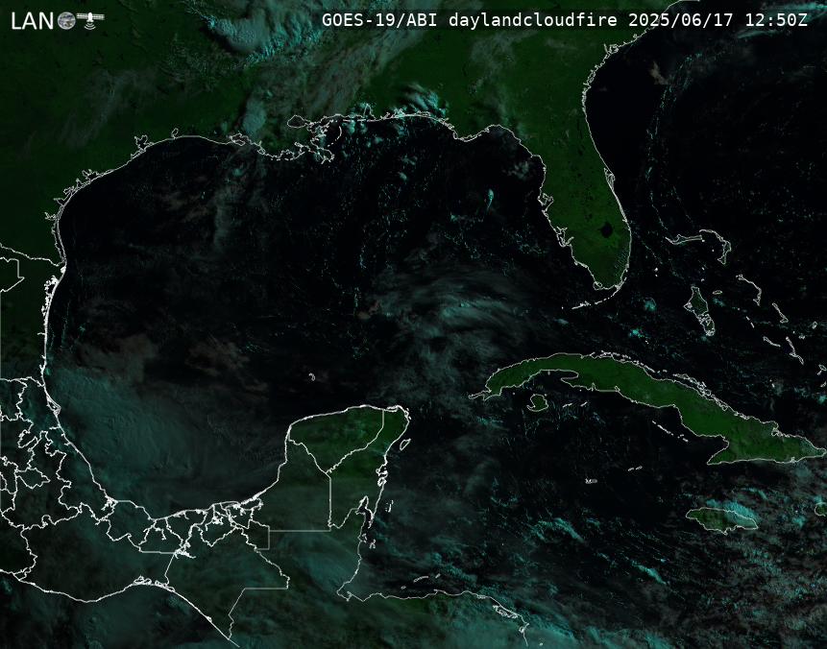The image size is (827, 649).
Task: Click the globe icon in the logo
Action: click(66, 21)
